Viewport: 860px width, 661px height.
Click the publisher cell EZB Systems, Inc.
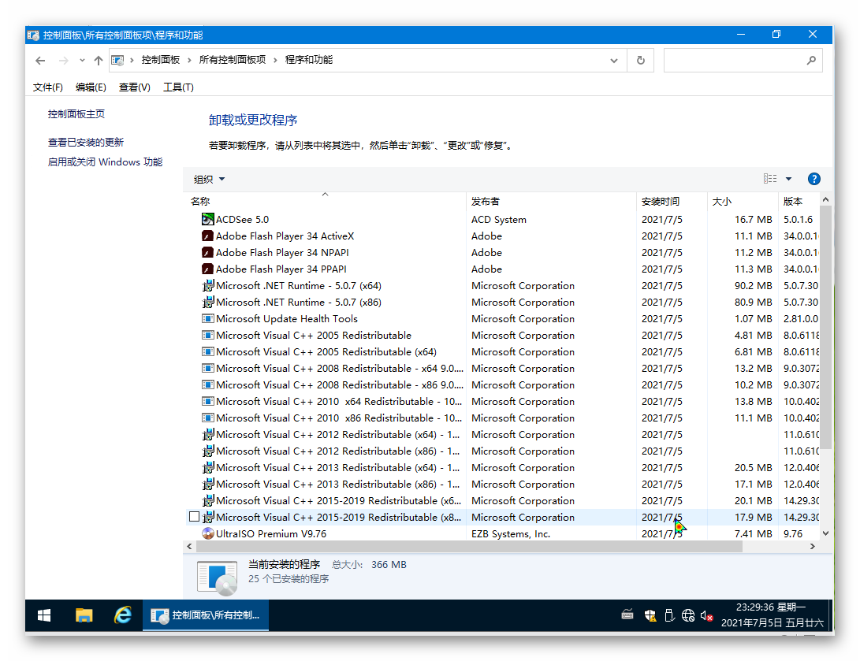[511, 534]
